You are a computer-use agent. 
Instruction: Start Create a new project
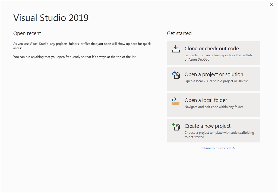[x=213, y=130]
